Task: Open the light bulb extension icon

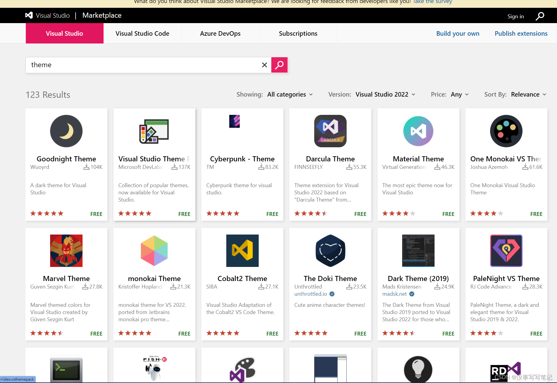Action: pos(418,369)
